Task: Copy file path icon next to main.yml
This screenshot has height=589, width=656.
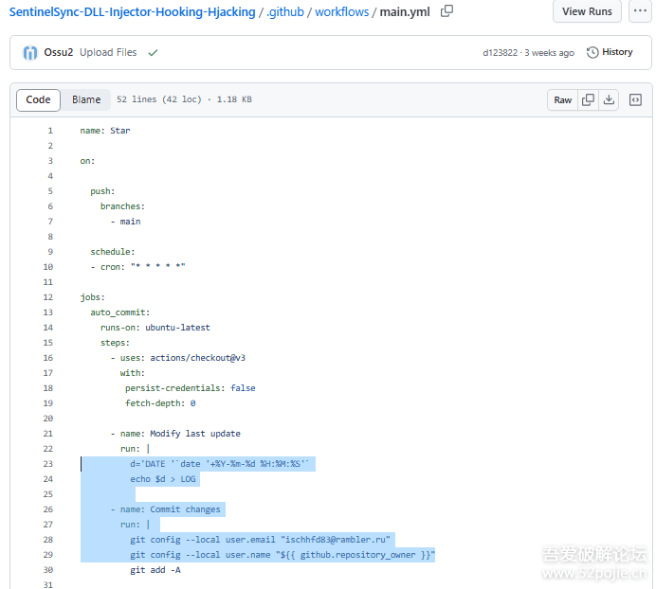Action: pos(446,11)
